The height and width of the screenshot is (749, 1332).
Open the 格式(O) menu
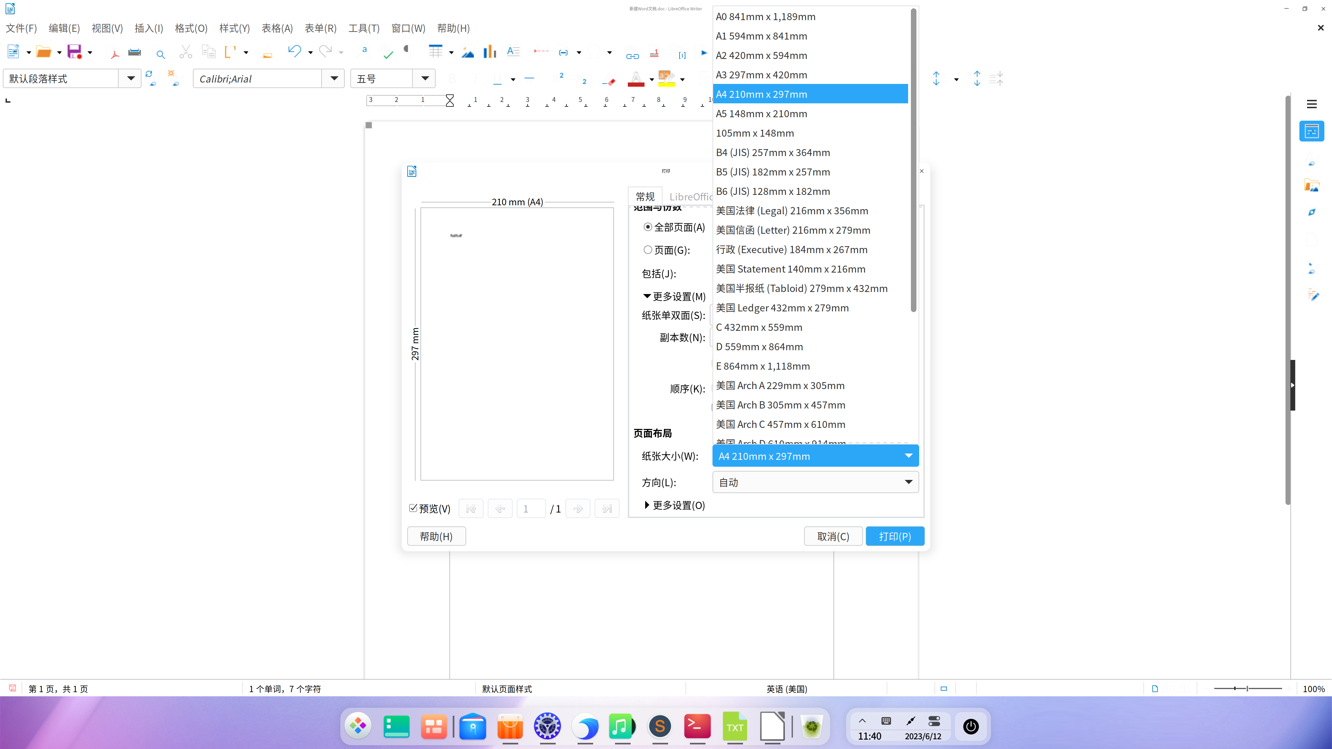(x=191, y=28)
